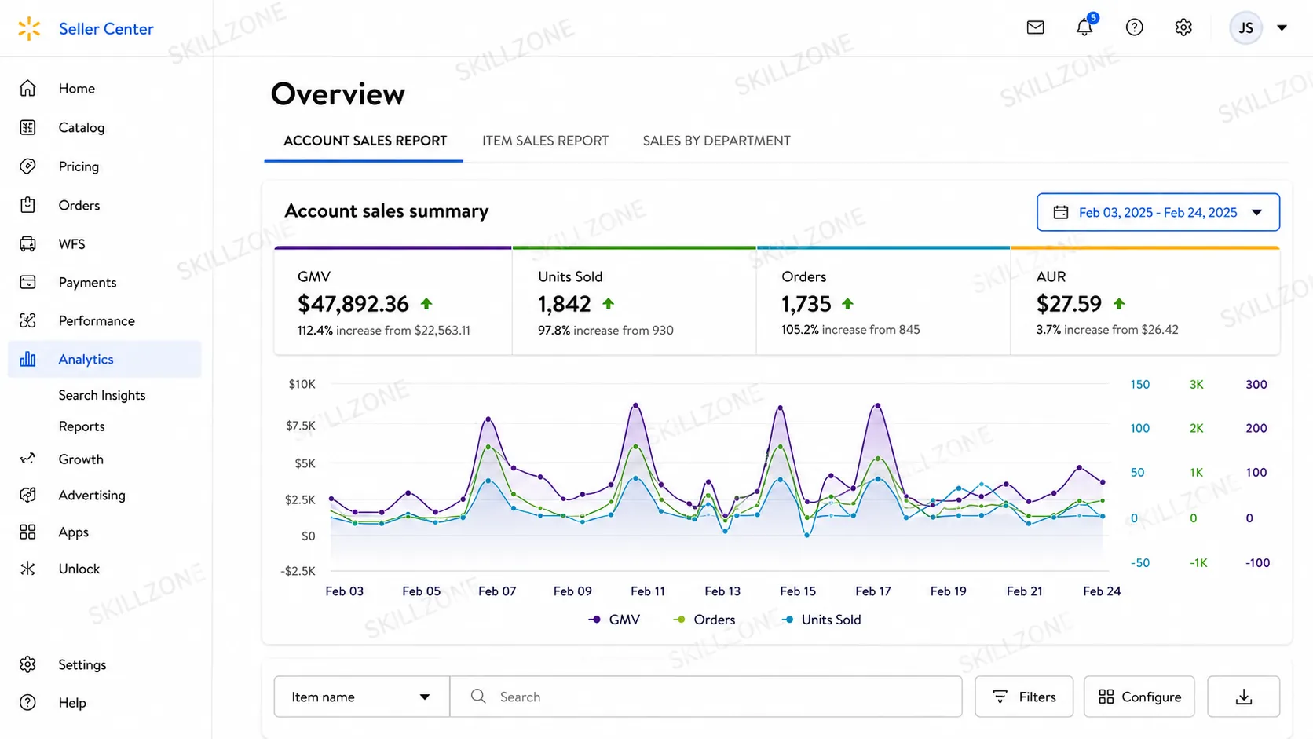The height and width of the screenshot is (739, 1313).
Task: Open notifications bell icon
Action: 1084,27
